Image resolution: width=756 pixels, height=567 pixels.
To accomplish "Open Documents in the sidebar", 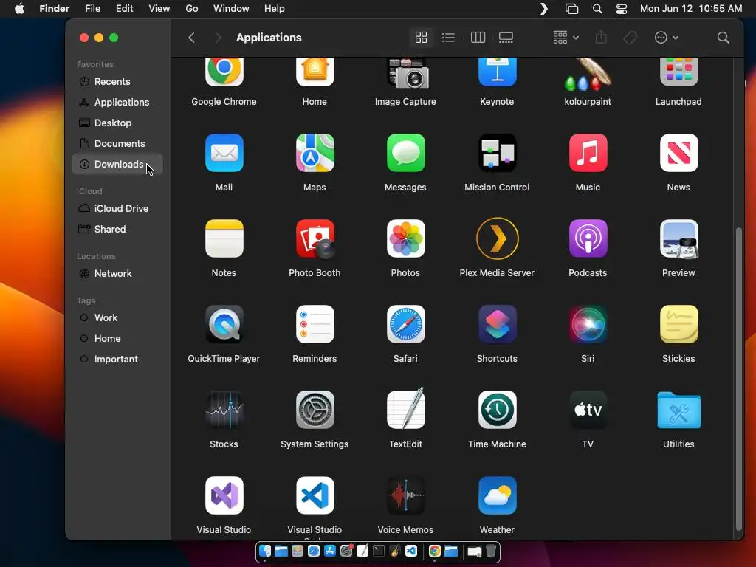I will [x=117, y=144].
